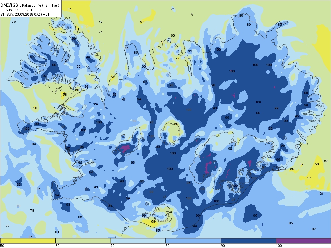Click the yellow 50–60 legend color band
Viewport: 331px width, 248px height.
tap(28, 241)
